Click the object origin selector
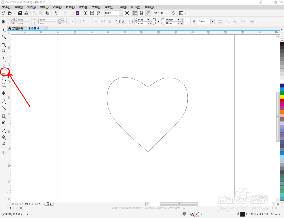This screenshot has width=284, height=218. tap(3, 22)
